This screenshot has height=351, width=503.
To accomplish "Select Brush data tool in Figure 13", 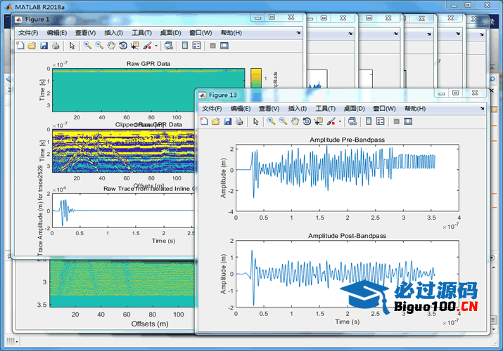I will coord(331,121).
